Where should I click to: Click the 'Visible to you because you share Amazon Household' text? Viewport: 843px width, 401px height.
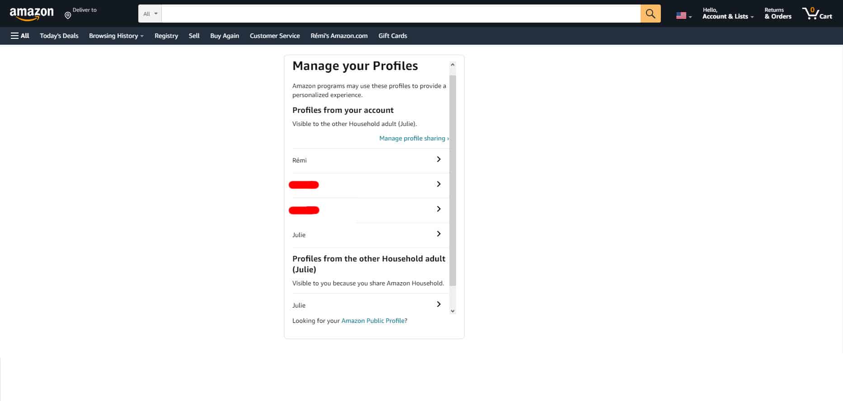(x=368, y=283)
